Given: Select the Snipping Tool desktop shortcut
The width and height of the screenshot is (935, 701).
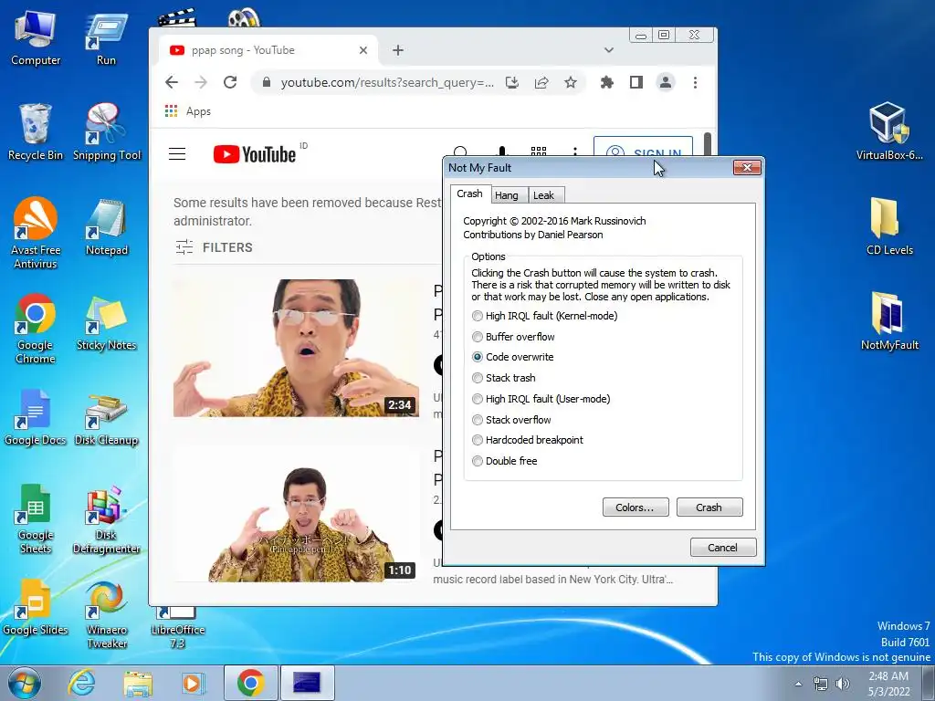Looking at the screenshot, I should click(x=106, y=132).
